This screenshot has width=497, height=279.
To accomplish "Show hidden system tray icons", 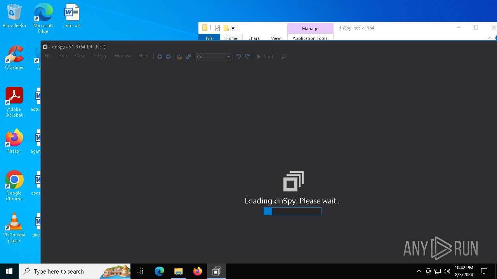I will click(x=419, y=271).
